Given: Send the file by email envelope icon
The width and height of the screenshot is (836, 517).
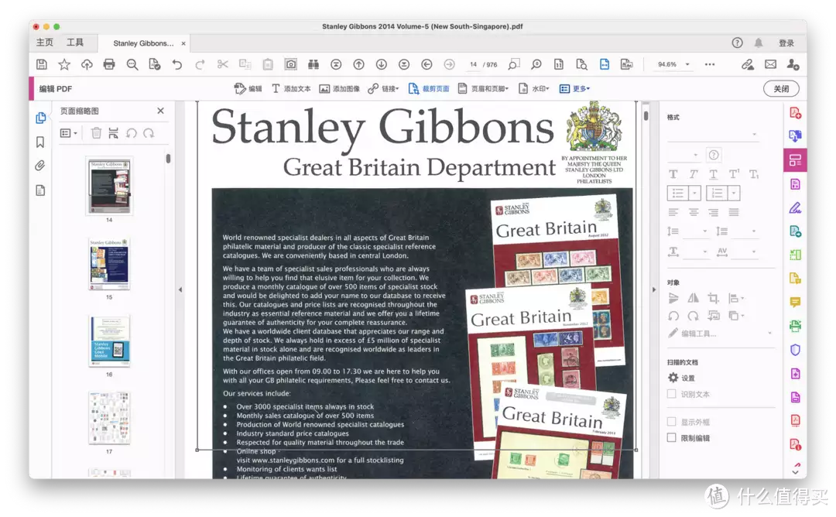Looking at the screenshot, I should click(770, 64).
